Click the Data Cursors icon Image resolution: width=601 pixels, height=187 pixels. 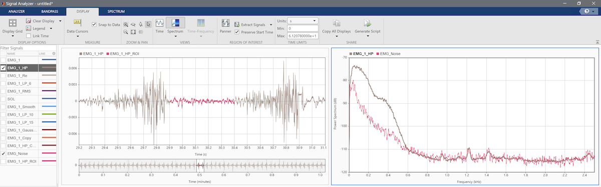[x=77, y=22]
